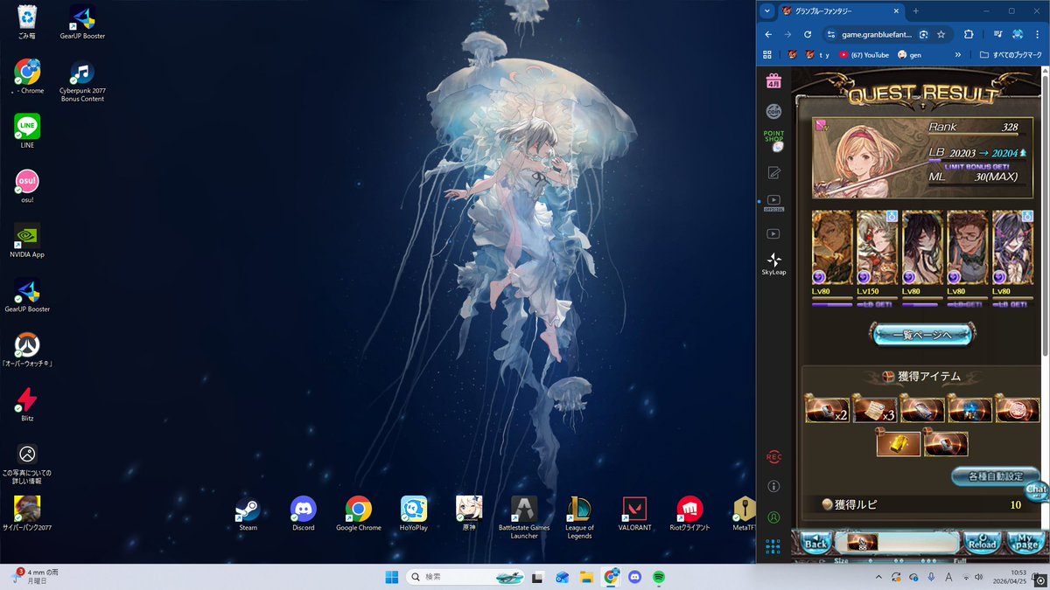Open the Chat bubble in game
This screenshot has height=590, width=1050.
click(x=1037, y=491)
